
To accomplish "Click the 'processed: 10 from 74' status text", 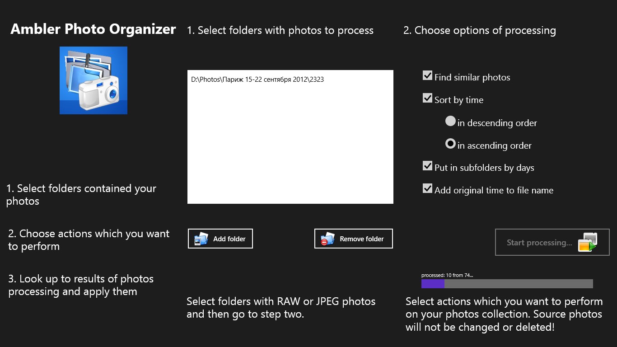I will (447, 275).
